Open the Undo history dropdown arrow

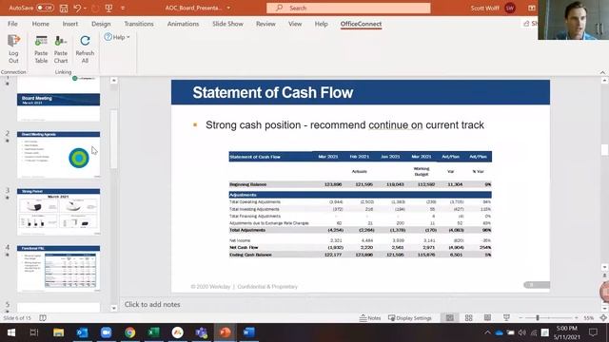pyautogui.click(x=85, y=8)
